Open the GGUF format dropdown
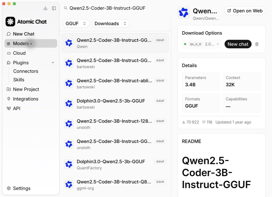This screenshot has width=272, height=197. [x=76, y=23]
